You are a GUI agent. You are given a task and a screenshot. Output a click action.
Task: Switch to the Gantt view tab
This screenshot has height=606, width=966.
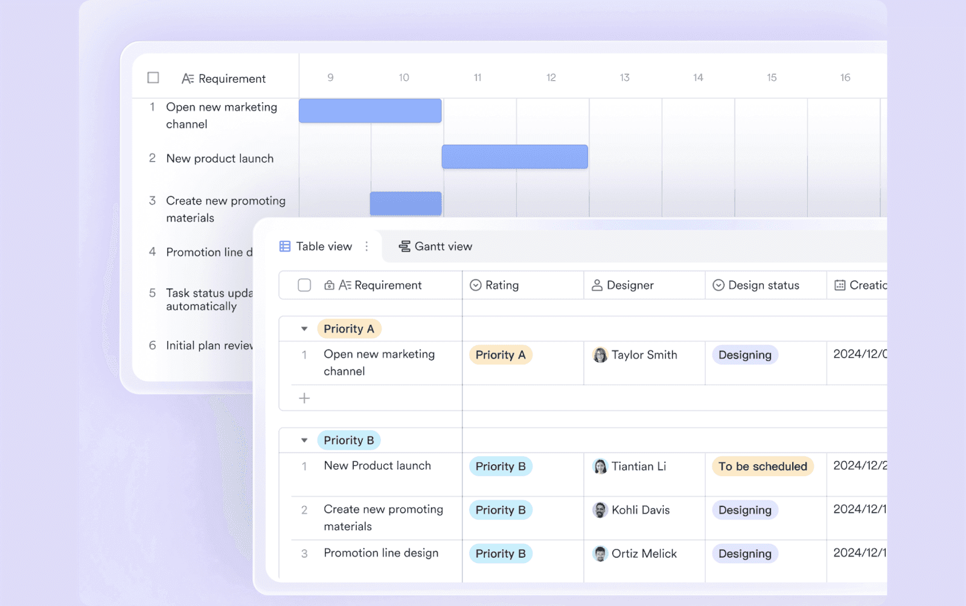pos(443,246)
